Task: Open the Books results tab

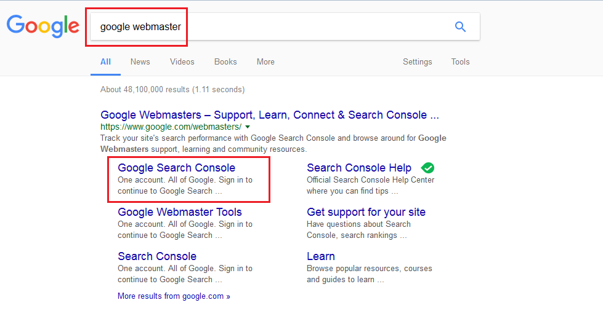Action: click(225, 62)
